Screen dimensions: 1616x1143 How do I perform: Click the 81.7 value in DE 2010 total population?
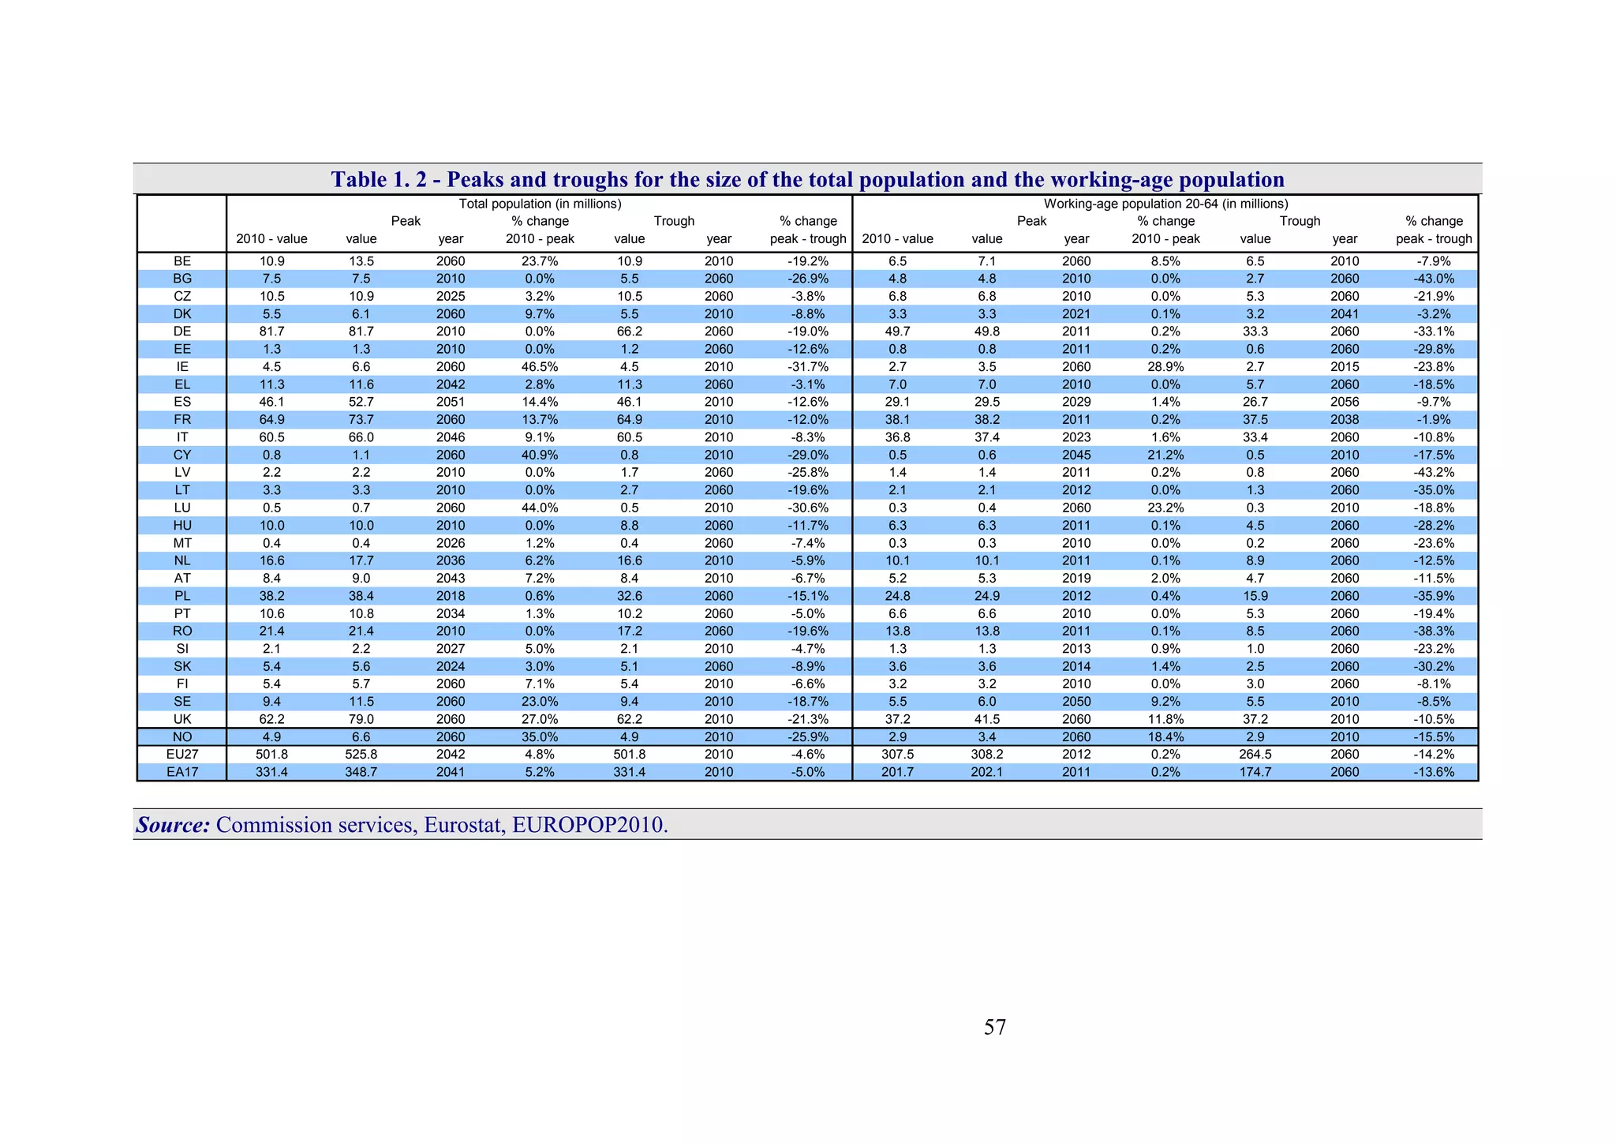click(x=271, y=332)
